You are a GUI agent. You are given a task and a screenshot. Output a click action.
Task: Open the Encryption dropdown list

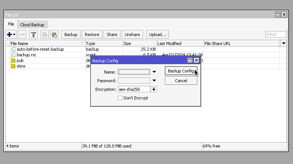(154, 89)
